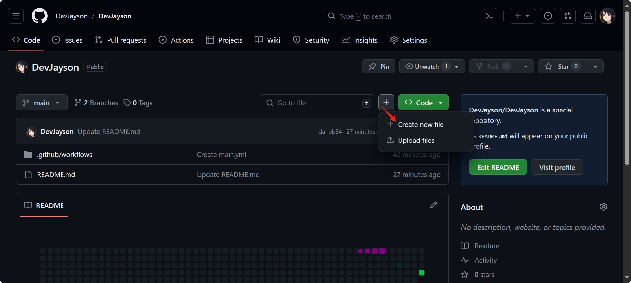
Task: Click the DevJayson owner breadcrumb link
Action: 71,16
